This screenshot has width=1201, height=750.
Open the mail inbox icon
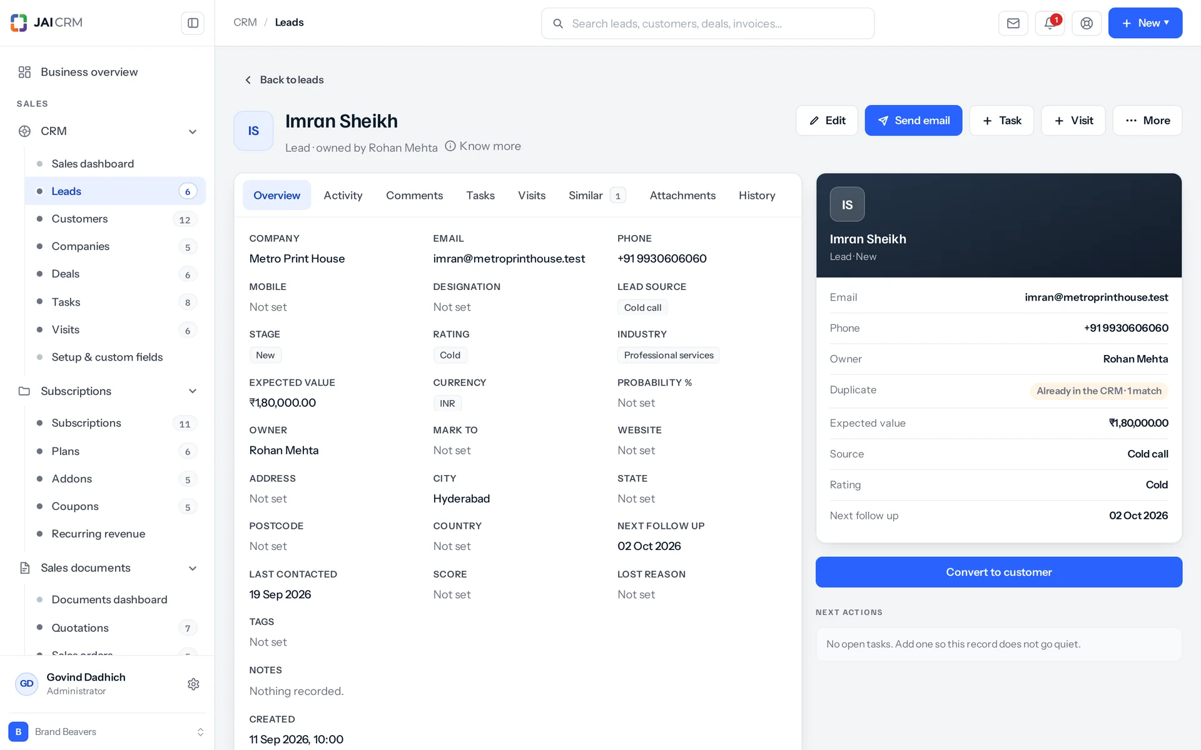1013,23
